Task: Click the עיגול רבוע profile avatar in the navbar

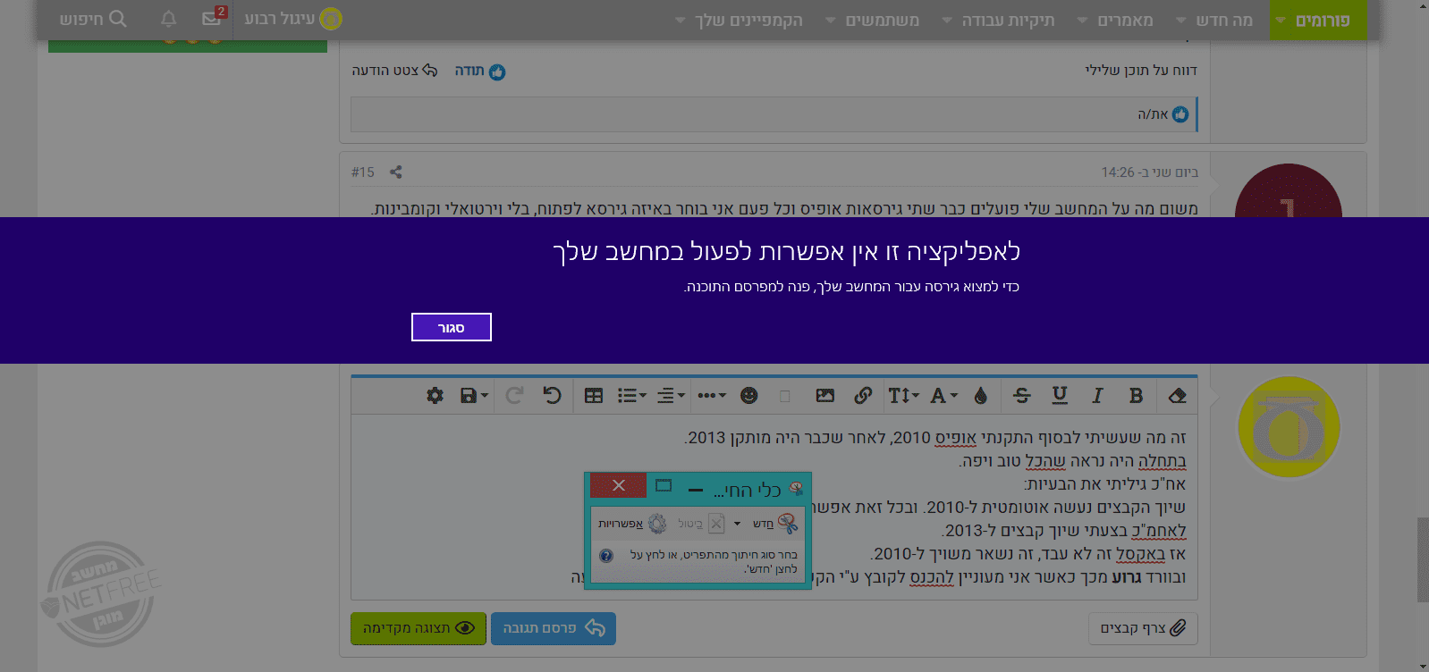Action: pyautogui.click(x=331, y=19)
